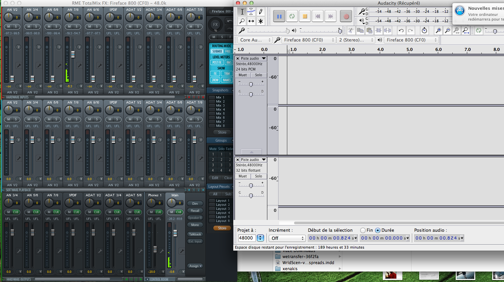The image size is (504, 282).
Task: Open the second Piste audio track menu
Action: 253,160
